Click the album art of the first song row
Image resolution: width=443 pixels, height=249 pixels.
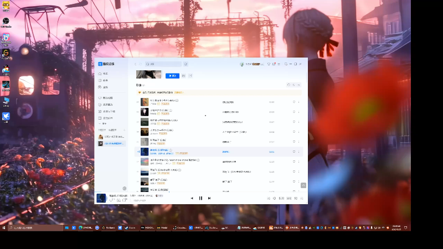(145, 102)
